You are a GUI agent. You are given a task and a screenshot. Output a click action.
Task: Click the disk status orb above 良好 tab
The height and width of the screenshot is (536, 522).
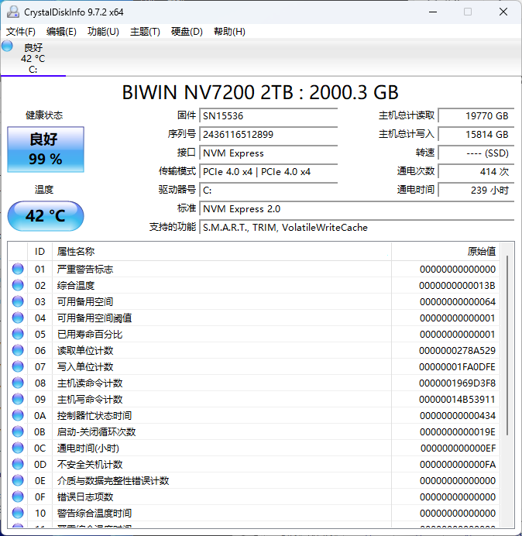[8, 46]
